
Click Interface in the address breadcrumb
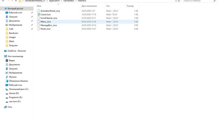click(x=82, y=1)
